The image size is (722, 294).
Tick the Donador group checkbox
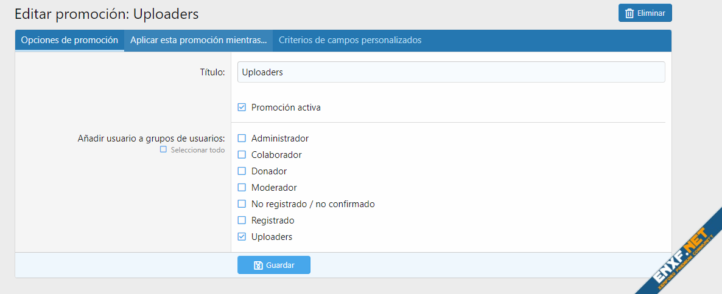coord(242,171)
